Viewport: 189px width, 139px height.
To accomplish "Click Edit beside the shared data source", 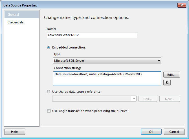I will (x=148, y=99).
